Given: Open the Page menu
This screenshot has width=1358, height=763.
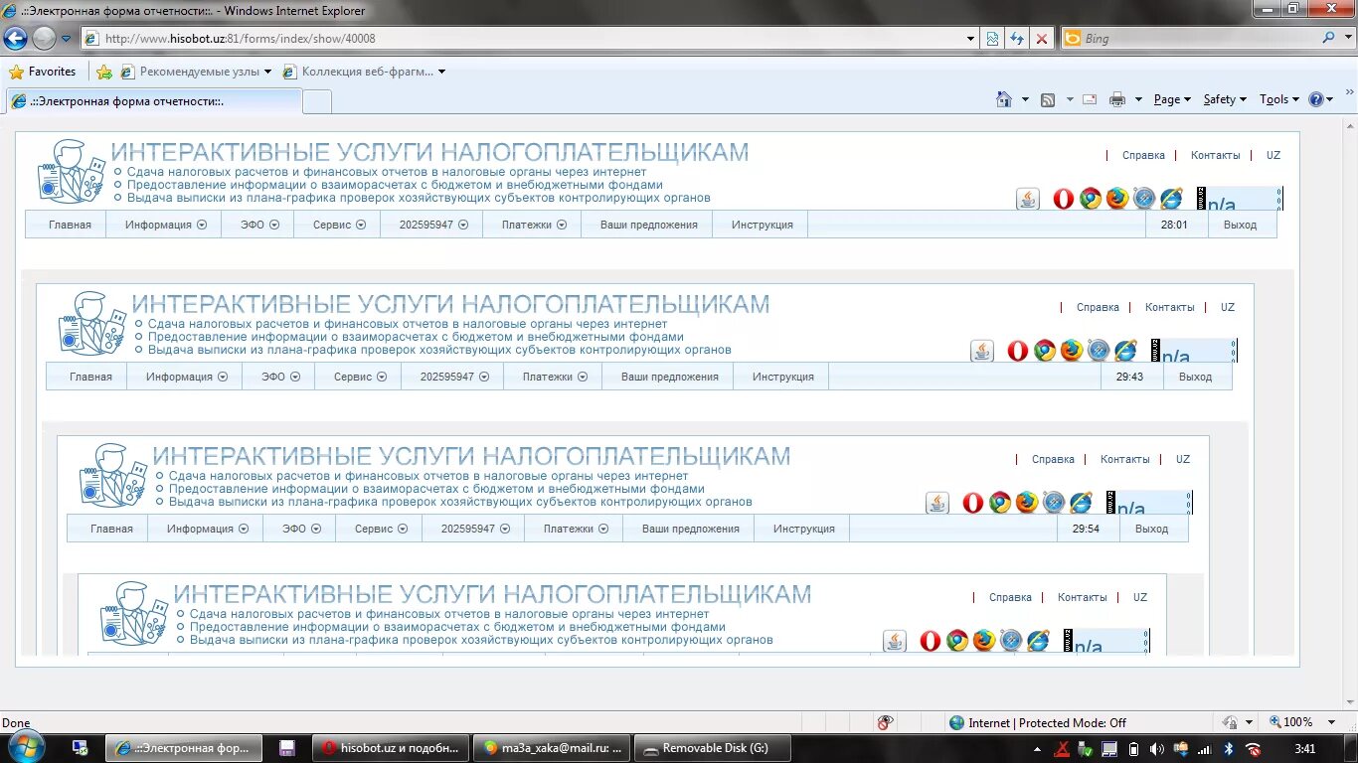Looking at the screenshot, I should pos(1171,99).
